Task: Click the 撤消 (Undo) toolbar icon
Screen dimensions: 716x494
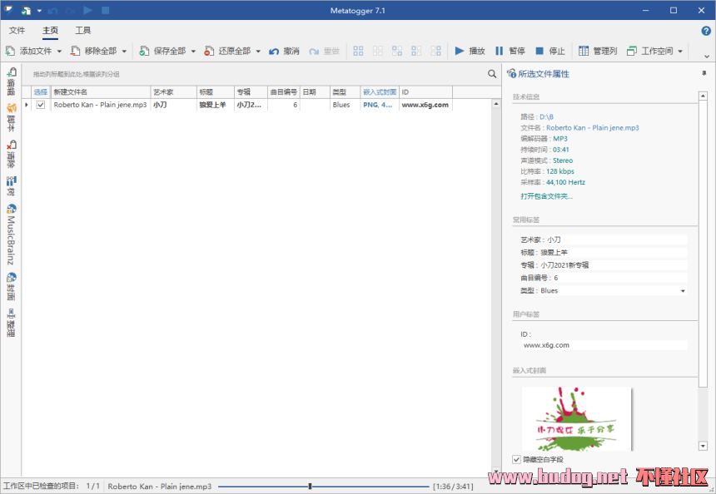Action: click(284, 51)
